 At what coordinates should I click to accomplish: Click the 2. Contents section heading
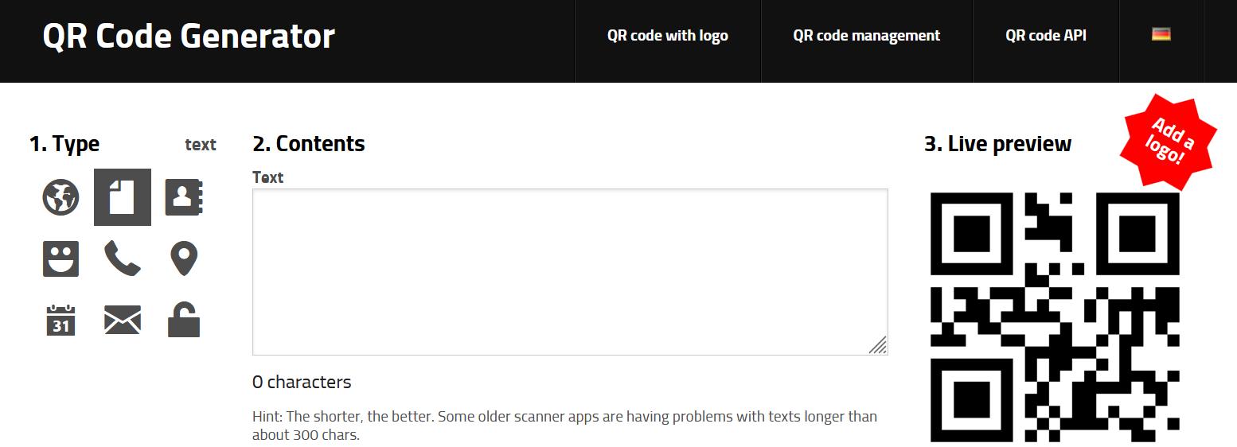click(x=309, y=144)
